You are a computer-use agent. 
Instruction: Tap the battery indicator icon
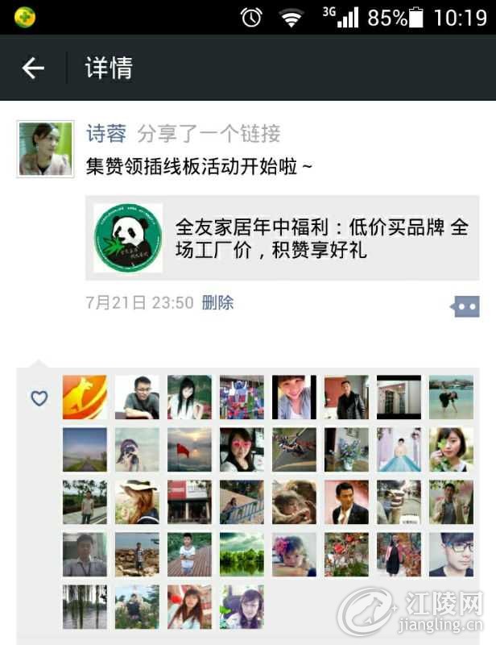416,17
